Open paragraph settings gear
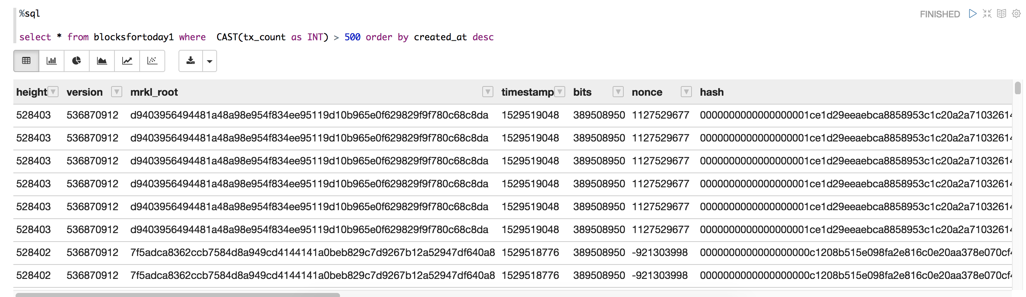Viewport: 1026px width, 297px height. tap(1016, 14)
